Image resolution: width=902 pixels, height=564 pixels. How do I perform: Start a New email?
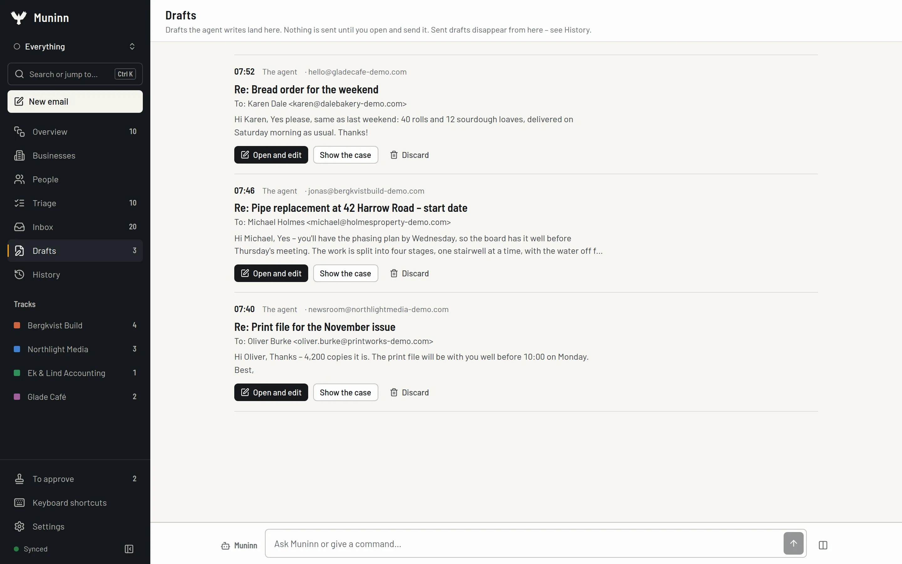(75, 102)
